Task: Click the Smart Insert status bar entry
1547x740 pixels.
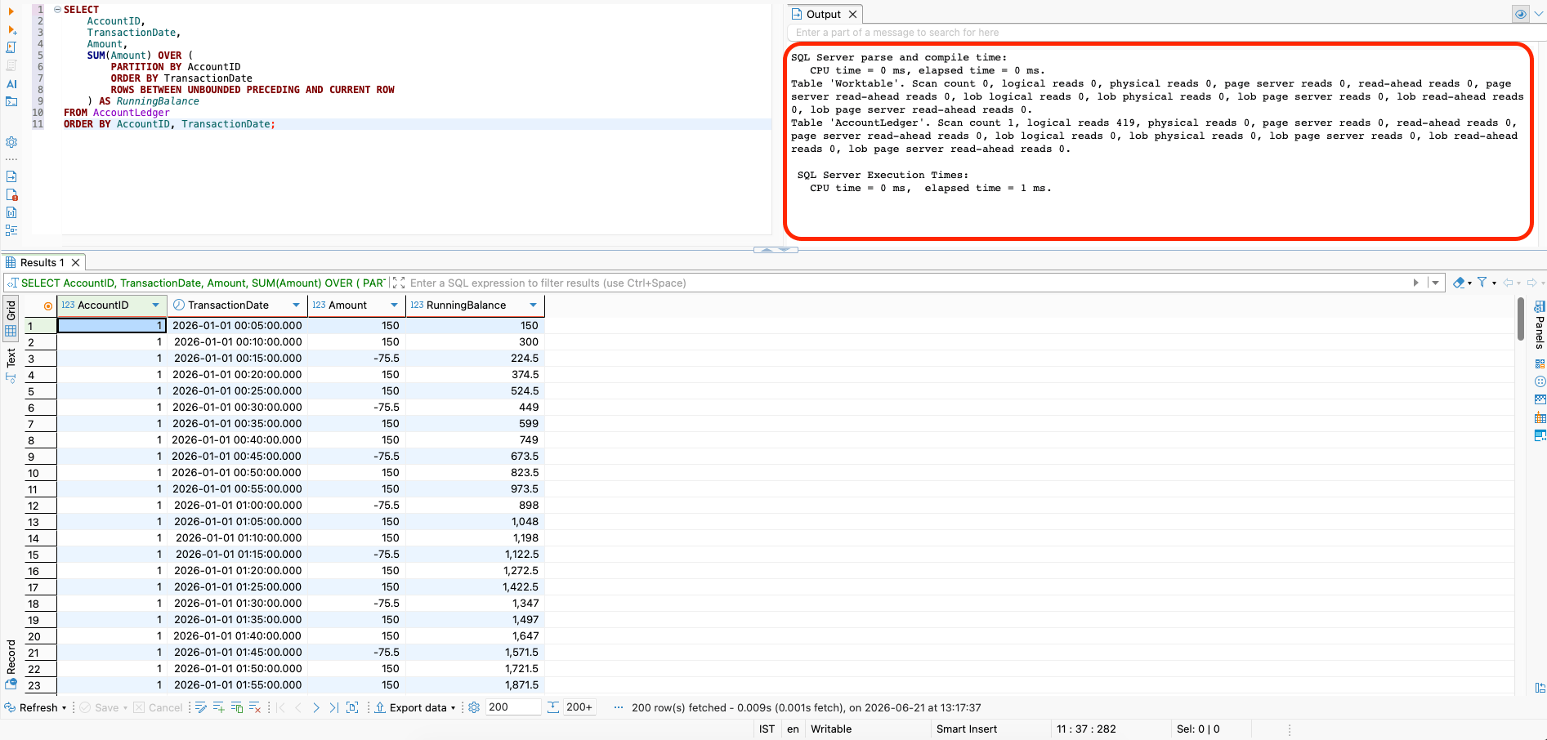Action: point(967,729)
